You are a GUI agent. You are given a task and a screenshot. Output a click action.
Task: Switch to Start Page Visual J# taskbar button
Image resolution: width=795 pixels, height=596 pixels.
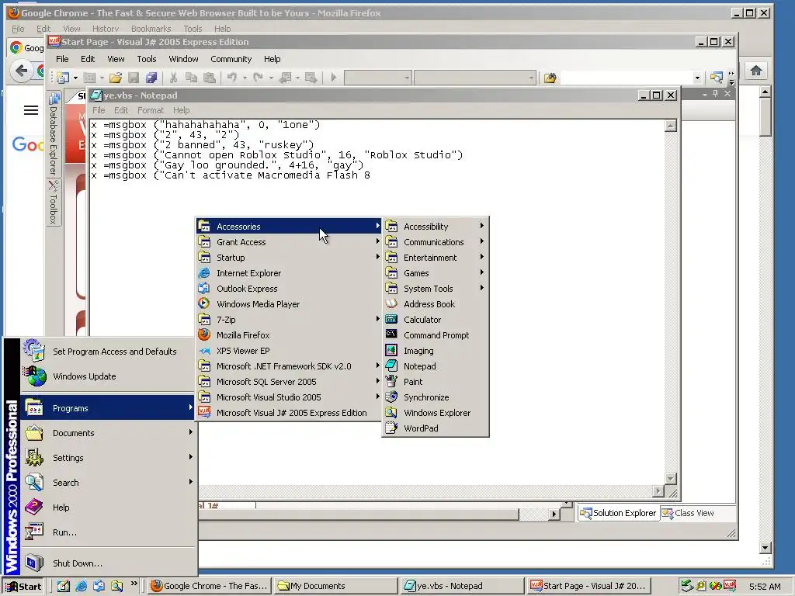click(x=588, y=586)
